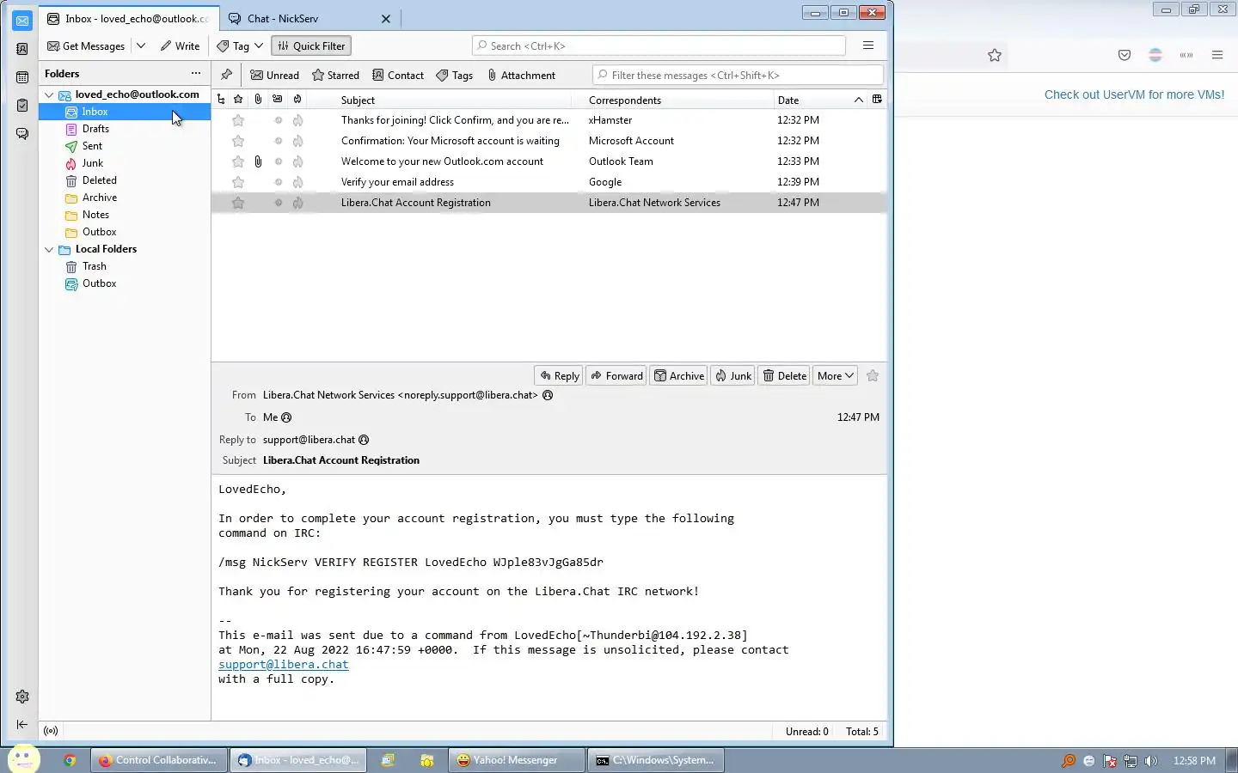Screen dimensions: 1238x773
Task: Open the browser window hamburger menu
Action: pos(1217,55)
